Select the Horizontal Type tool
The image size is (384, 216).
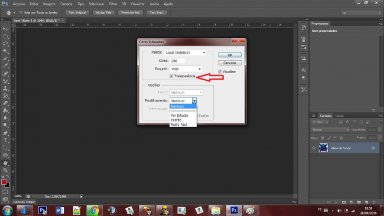5,140
